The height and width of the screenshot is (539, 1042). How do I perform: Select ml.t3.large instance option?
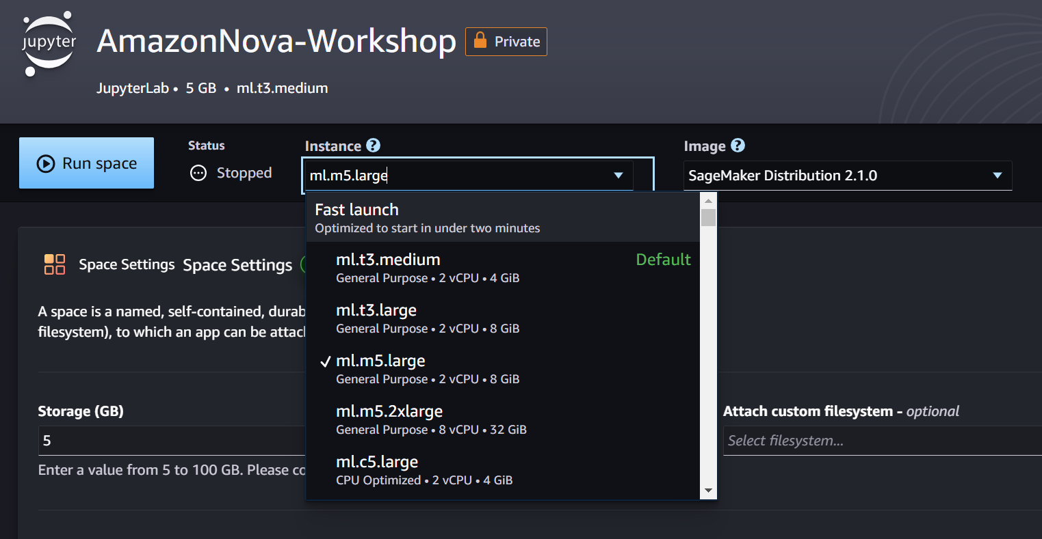(503, 318)
